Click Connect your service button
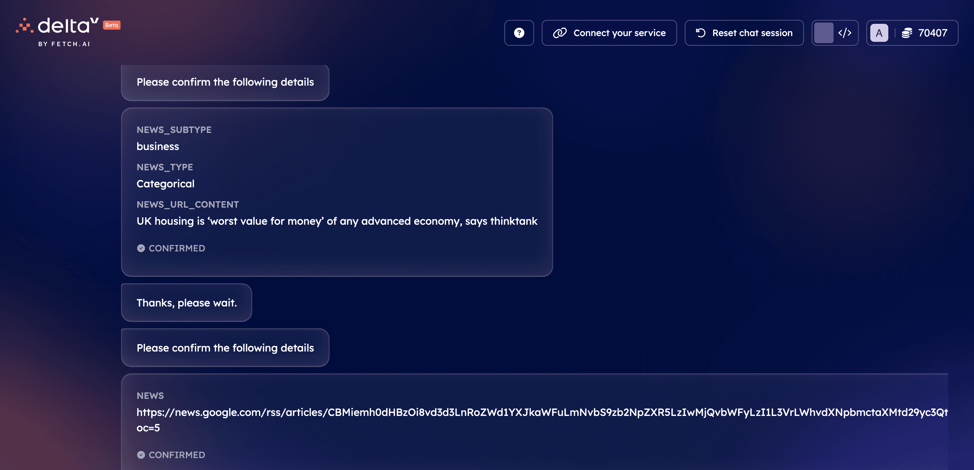 [609, 33]
